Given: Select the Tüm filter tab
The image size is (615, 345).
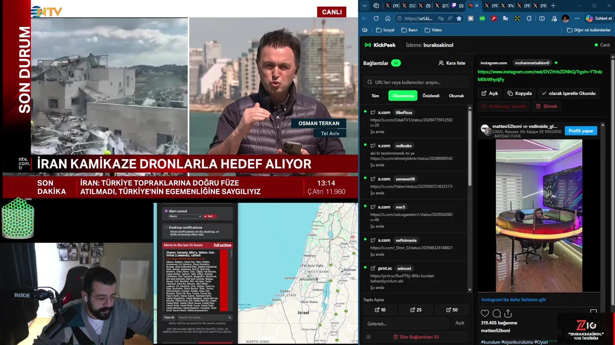Looking at the screenshot, I should pyautogui.click(x=375, y=95).
